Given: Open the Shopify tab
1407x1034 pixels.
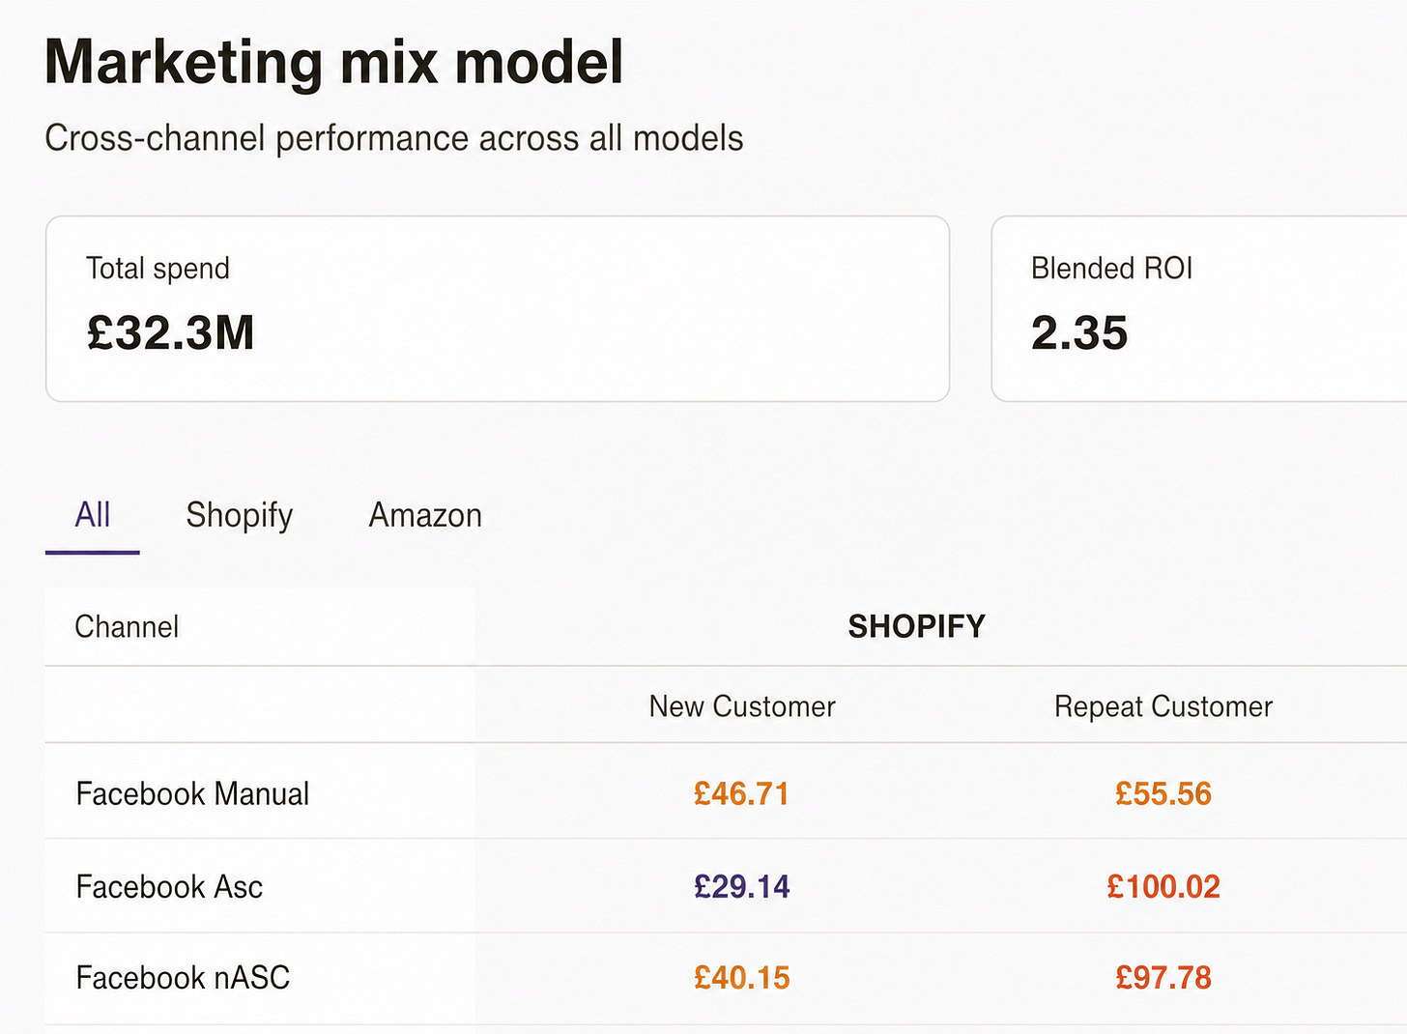Looking at the screenshot, I should pos(240,515).
